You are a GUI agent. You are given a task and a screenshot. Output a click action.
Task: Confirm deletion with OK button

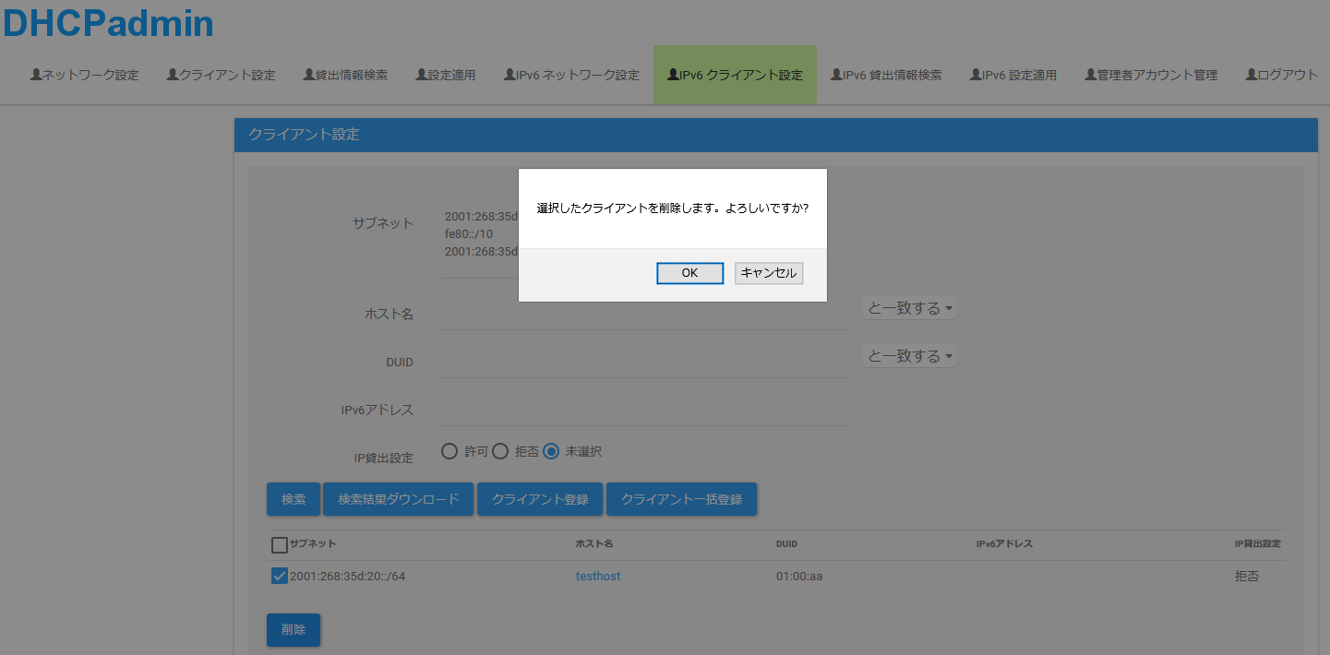(689, 273)
